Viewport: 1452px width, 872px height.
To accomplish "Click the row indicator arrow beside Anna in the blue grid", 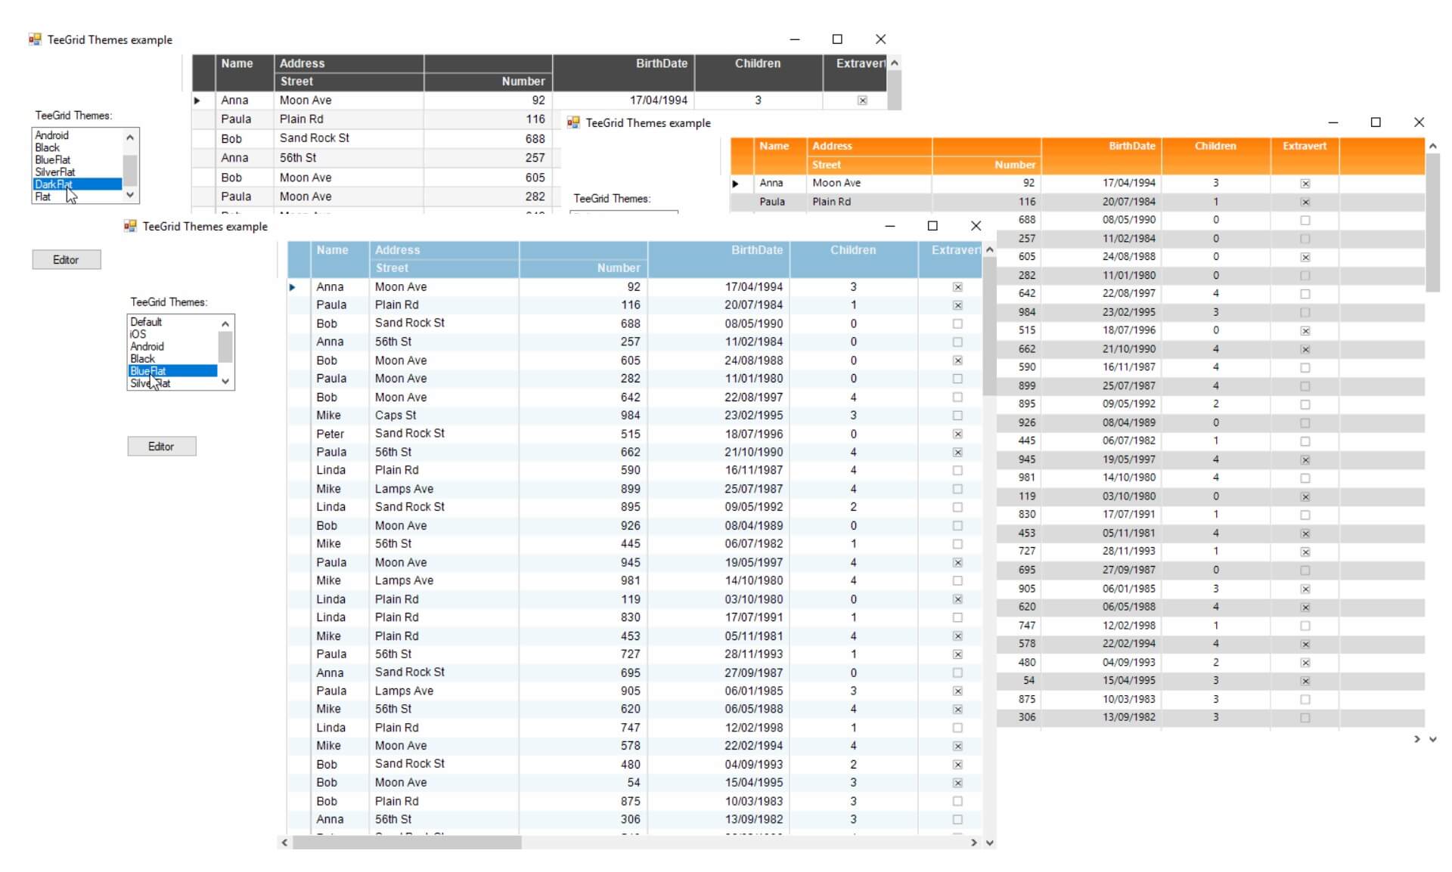I will (x=293, y=287).
